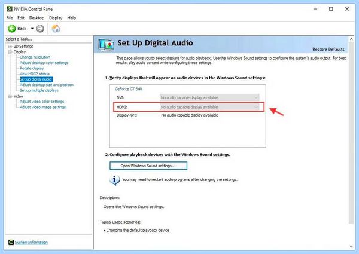This screenshot has width=359, height=254.
Task: Click the scroll down arrow of right pane
Action: click(x=351, y=246)
